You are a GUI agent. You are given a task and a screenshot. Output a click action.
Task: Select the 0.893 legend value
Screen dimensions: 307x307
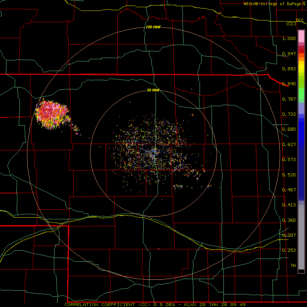click(289, 69)
